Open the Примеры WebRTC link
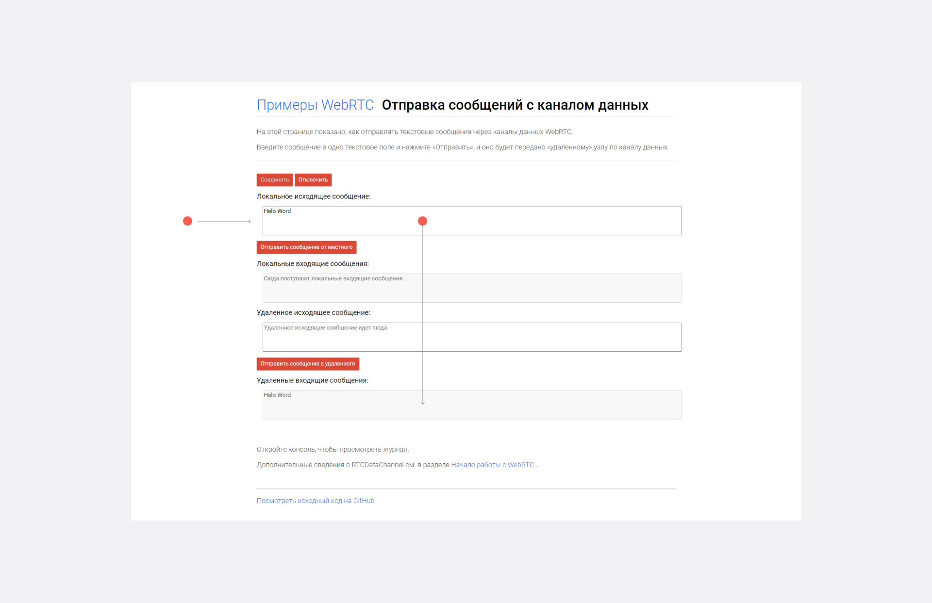This screenshot has height=603, width=932. [x=315, y=105]
